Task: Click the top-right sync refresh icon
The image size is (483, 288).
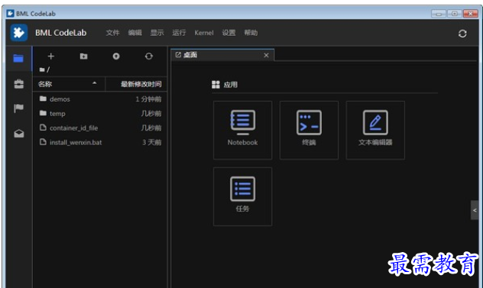Action: (x=462, y=34)
